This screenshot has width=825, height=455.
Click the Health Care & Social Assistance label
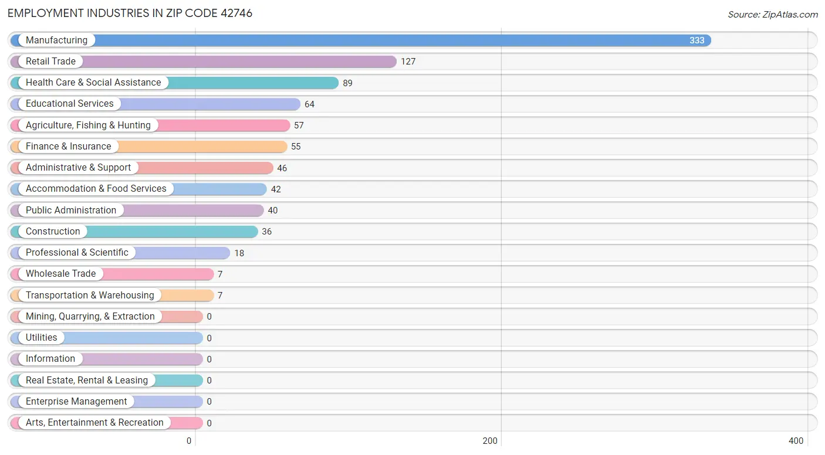pos(93,83)
